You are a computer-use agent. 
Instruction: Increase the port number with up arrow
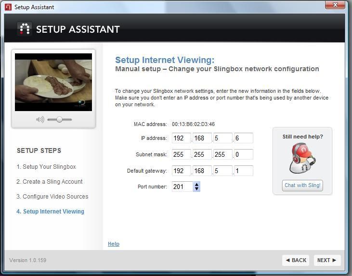(196, 185)
